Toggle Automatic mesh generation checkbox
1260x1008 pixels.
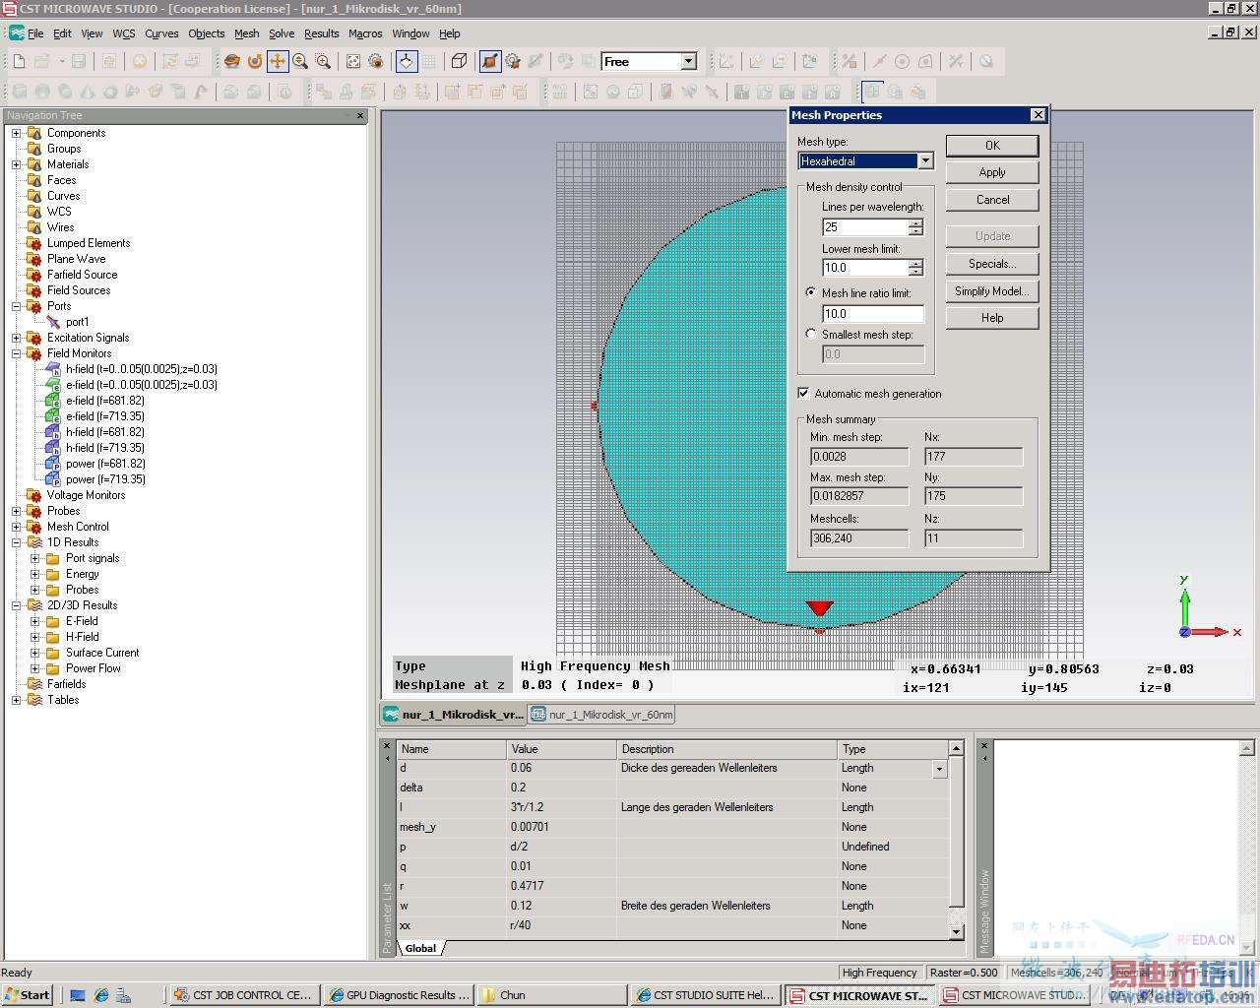(x=804, y=393)
